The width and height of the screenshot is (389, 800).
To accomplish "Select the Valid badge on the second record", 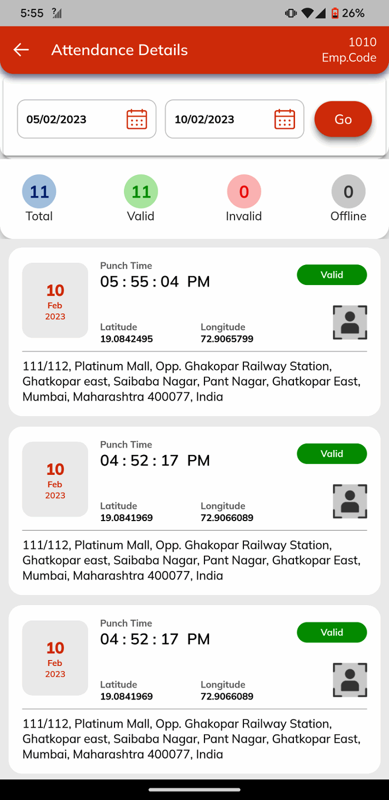I will tap(332, 453).
